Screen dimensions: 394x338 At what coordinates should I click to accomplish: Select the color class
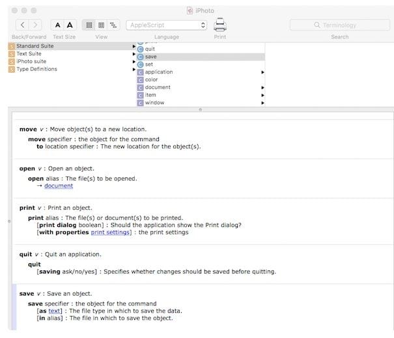(201, 80)
